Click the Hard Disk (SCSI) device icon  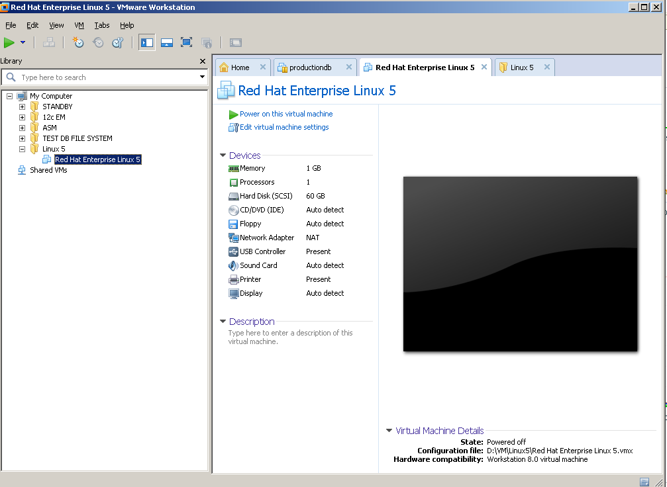pos(234,197)
